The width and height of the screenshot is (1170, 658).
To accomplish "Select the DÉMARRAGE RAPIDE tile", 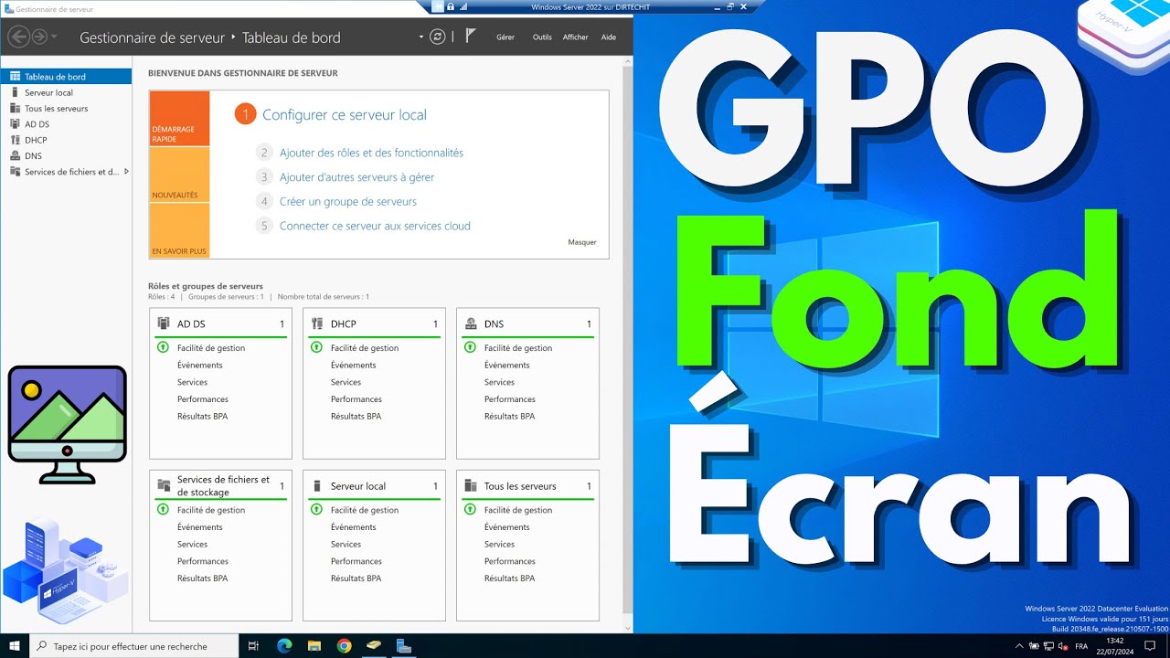I will [179, 119].
